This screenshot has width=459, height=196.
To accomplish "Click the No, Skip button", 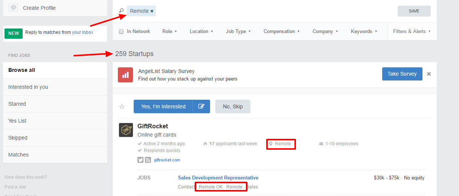I will click(x=233, y=106).
